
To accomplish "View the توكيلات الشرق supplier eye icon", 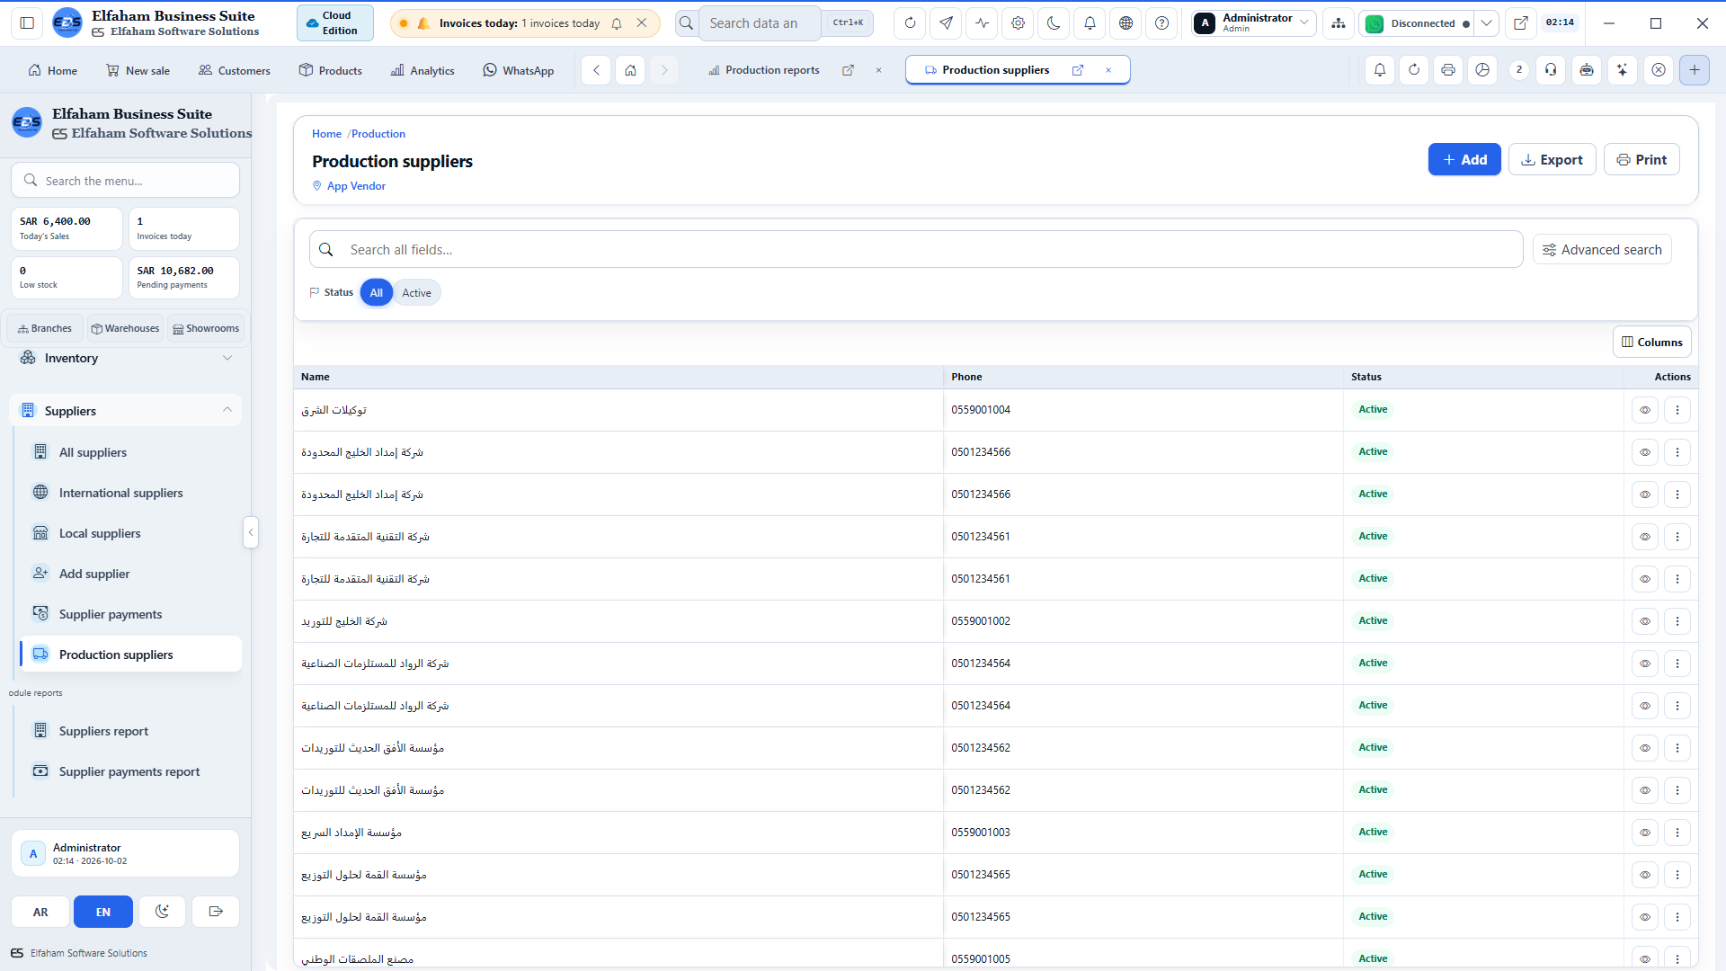I will coord(1645,410).
